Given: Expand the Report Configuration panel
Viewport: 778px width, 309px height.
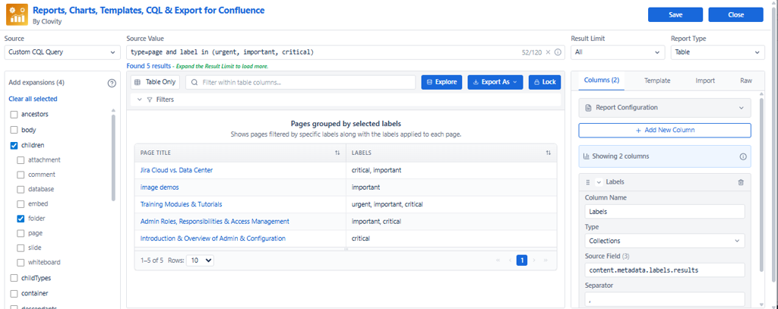Looking at the screenshot, I should click(x=665, y=108).
